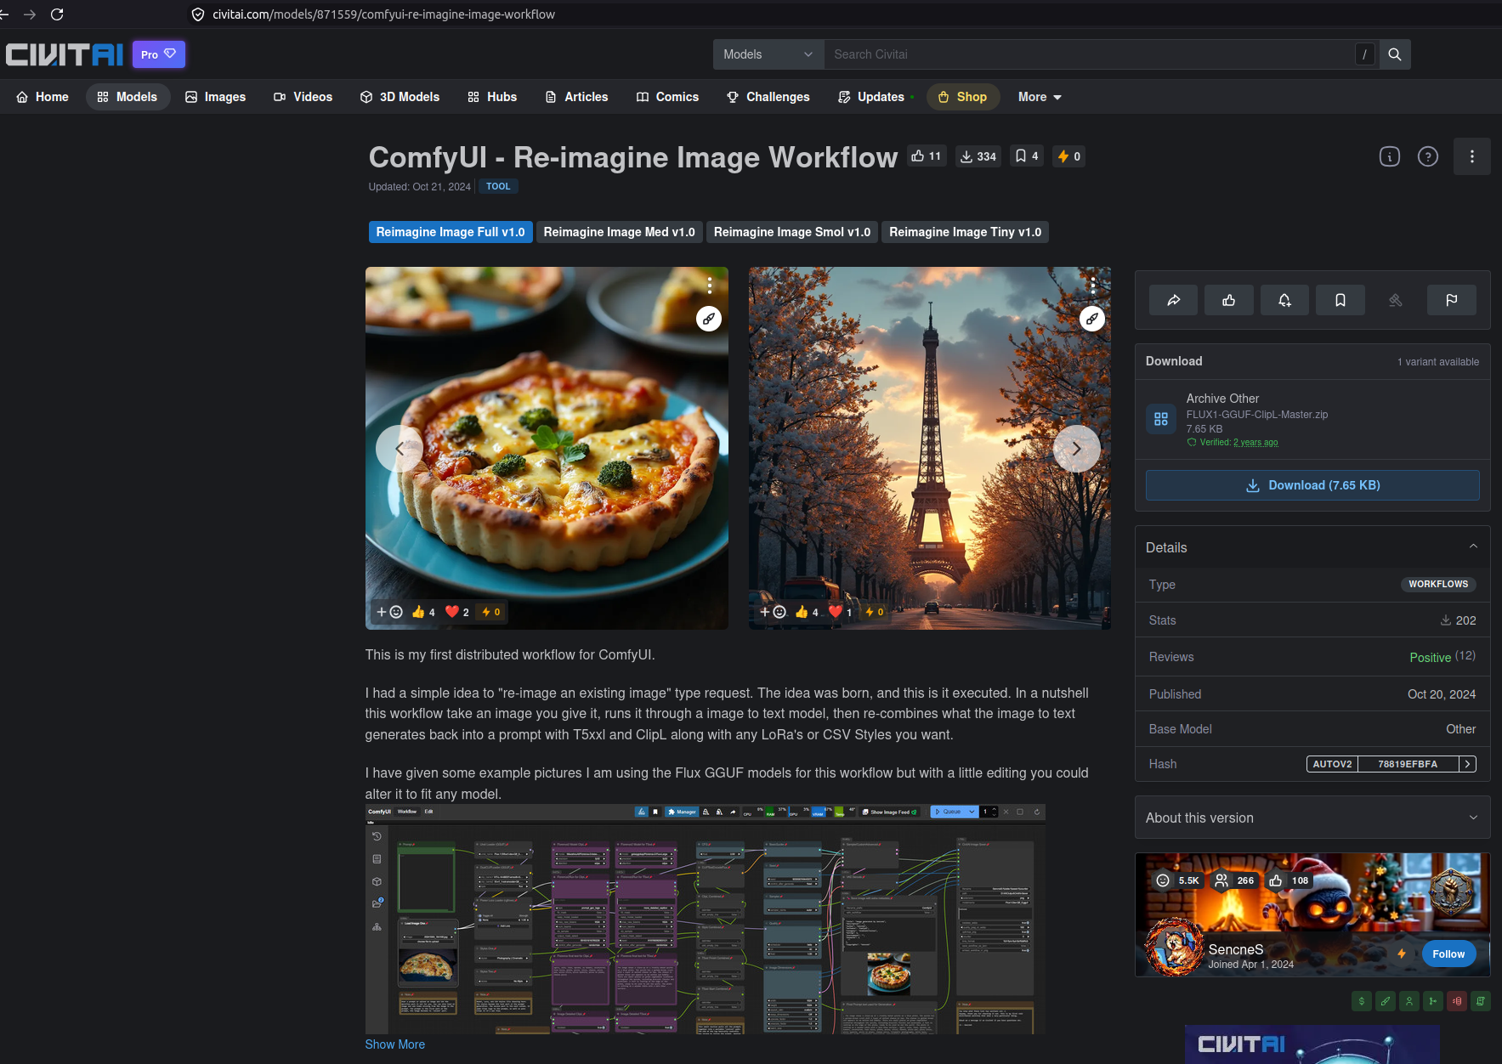Collapse the Details section
The height and width of the screenshot is (1064, 1502).
tap(1312, 547)
